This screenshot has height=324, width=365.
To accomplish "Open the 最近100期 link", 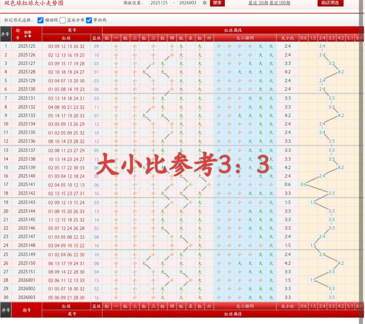I will coord(280,3).
